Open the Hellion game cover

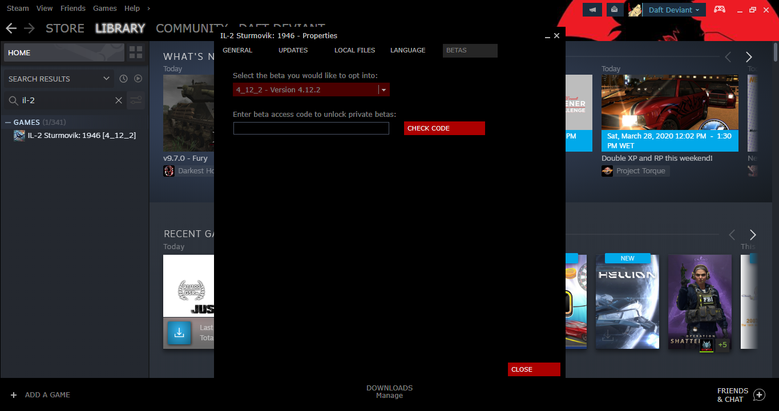coord(627,302)
